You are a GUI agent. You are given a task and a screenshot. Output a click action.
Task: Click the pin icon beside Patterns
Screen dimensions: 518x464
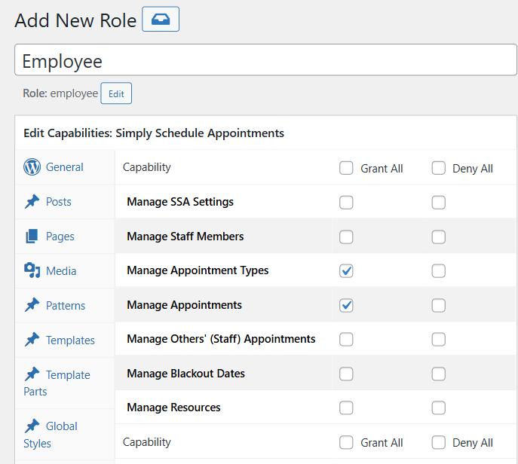click(32, 305)
